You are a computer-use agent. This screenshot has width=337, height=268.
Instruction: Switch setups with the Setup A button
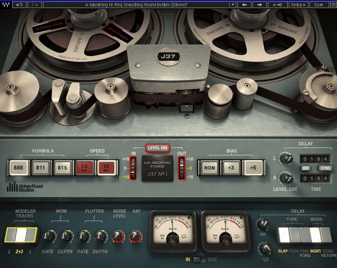[298, 5]
